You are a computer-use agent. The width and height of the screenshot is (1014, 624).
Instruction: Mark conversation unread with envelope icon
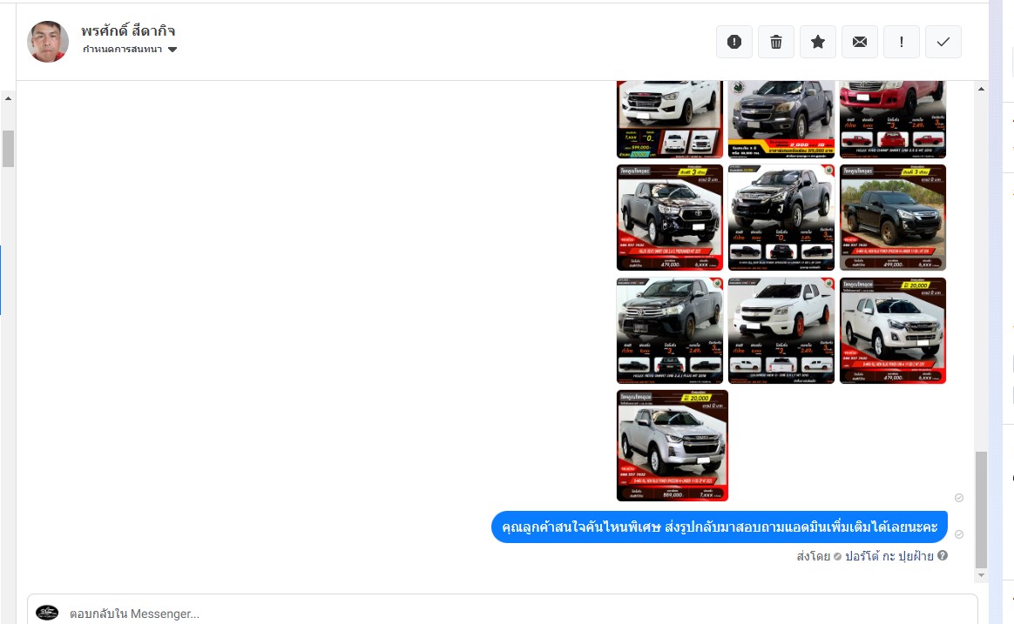point(860,42)
